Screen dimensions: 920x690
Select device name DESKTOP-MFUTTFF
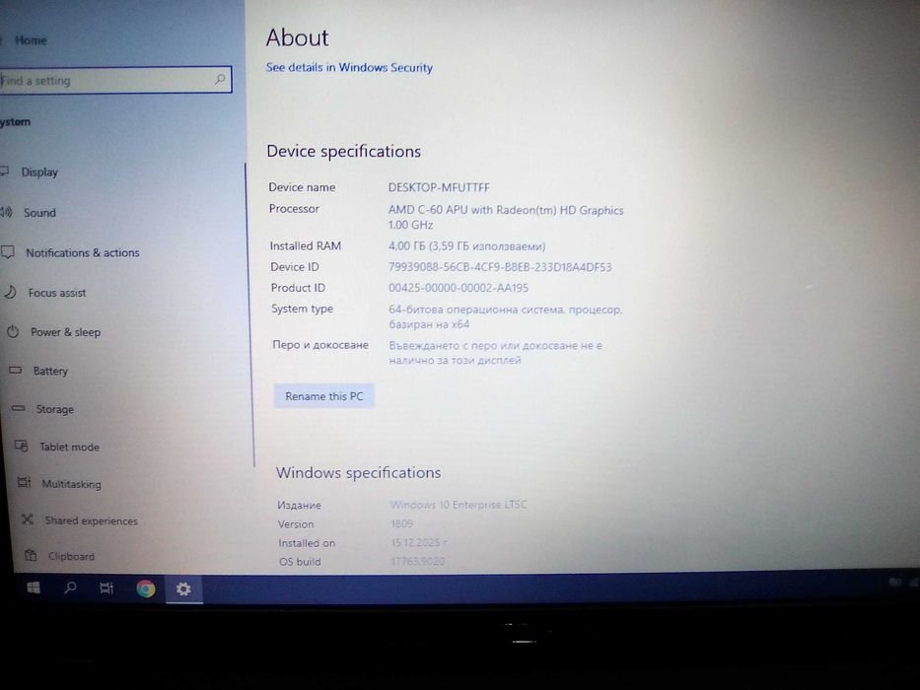click(x=439, y=187)
